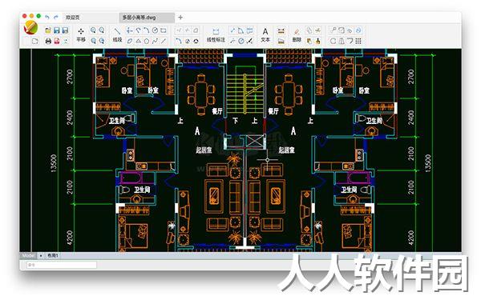481x300 pixels.
Task: Activate the 删除 eraser tool
Action: point(297,35)
